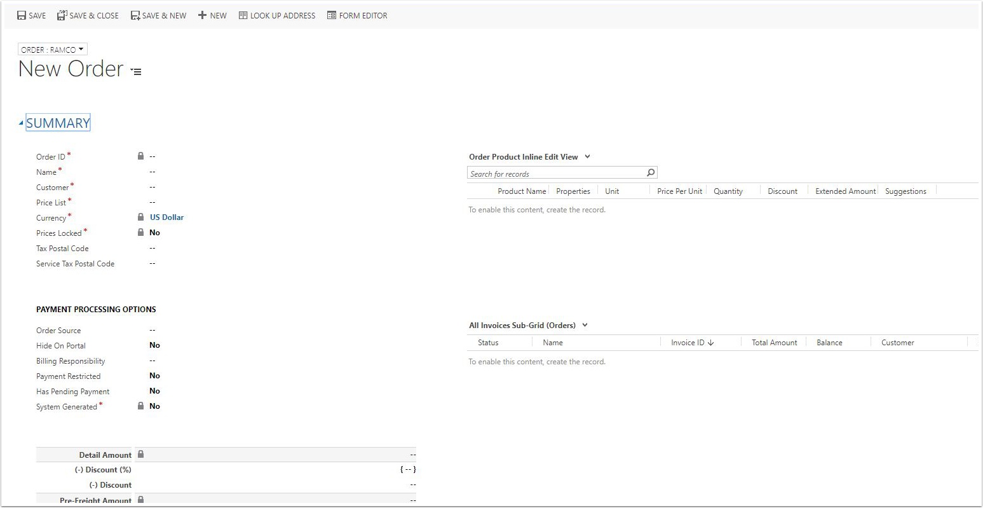The height and width of the screenshot is (508, 983).
Task: Click the Save & New icon
Action: [x=134, y=15]
